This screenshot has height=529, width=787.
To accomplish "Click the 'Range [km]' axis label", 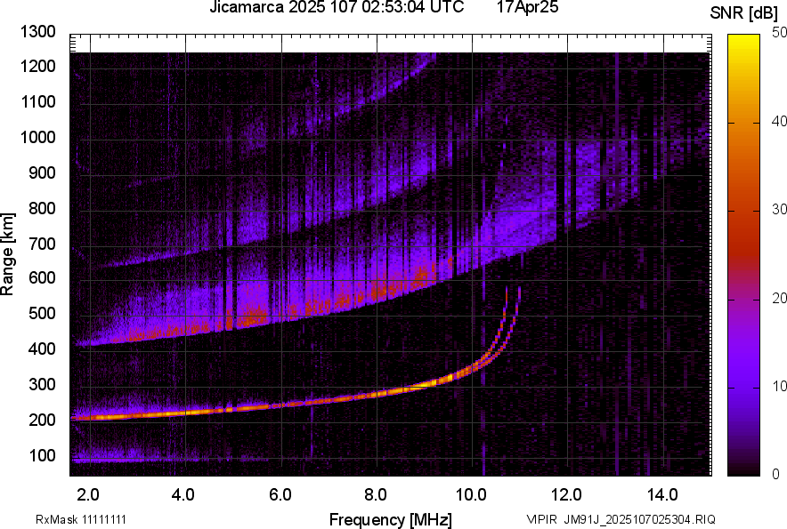I will click(x=7, y=254).
